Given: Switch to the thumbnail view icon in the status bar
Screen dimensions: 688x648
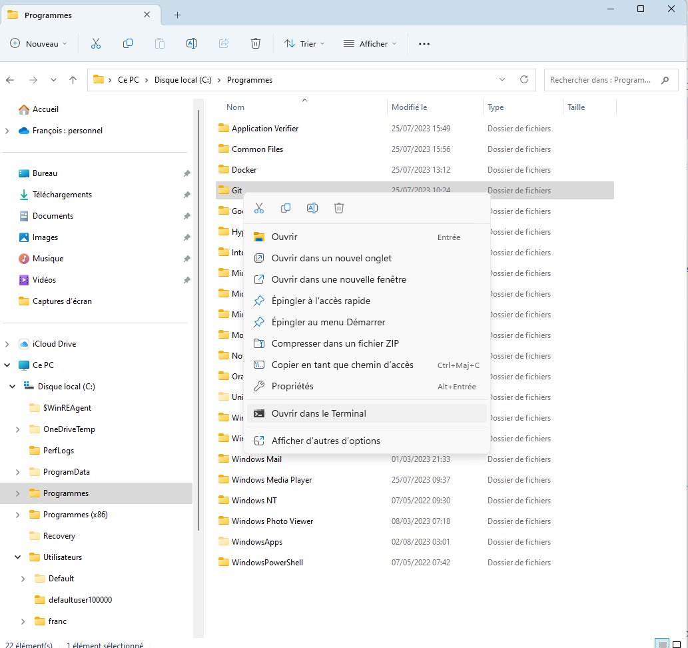Looking at the screenshot, I should (x=678, y=644).
